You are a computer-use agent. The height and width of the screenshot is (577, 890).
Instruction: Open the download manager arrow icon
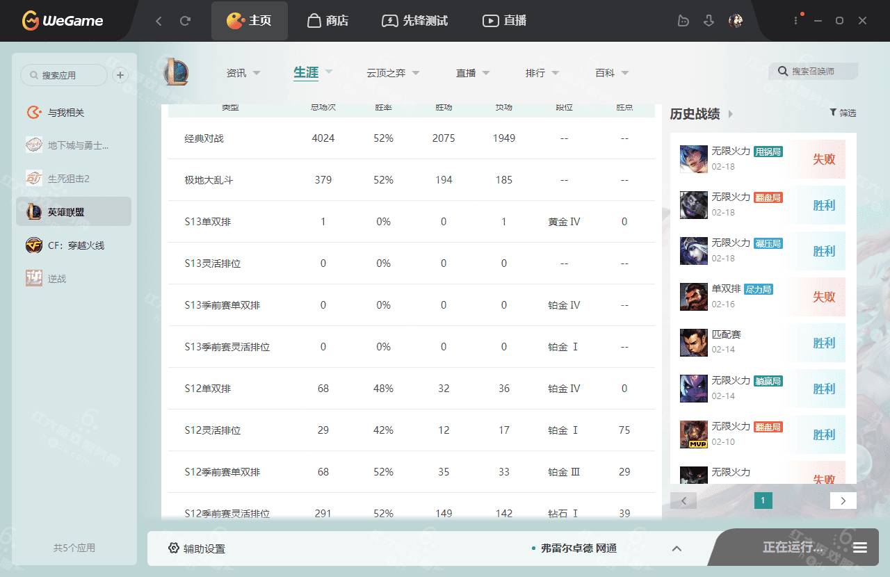(x=709, y=21)
